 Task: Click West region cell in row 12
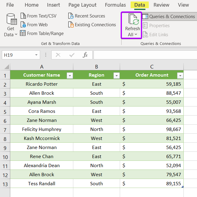point(97,174)
